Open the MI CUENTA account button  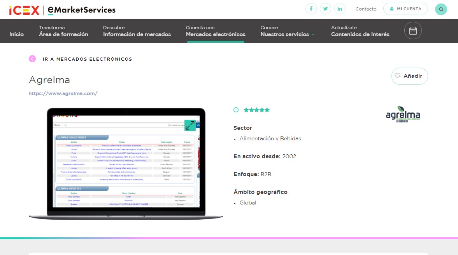coord(405,9)
